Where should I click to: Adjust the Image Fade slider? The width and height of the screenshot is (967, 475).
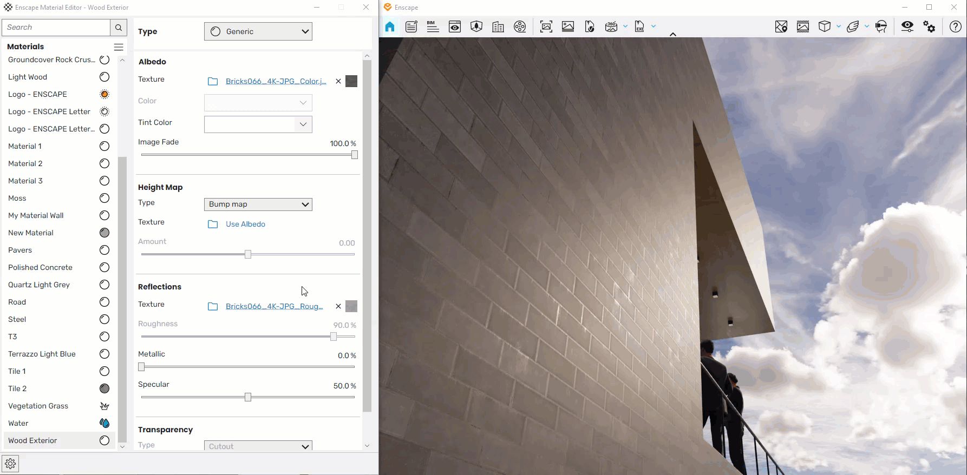(x=248, y=155)
